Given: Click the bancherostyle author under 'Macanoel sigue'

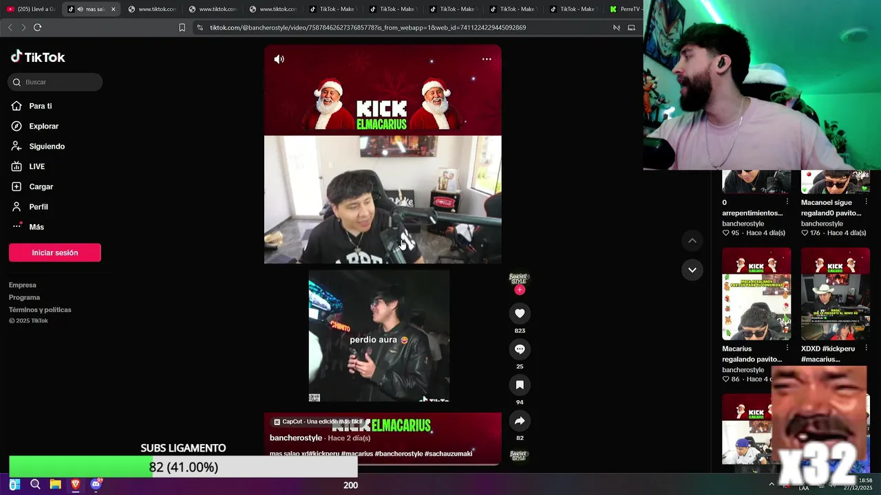Looking at the screenshot, I should coord(822,223).
